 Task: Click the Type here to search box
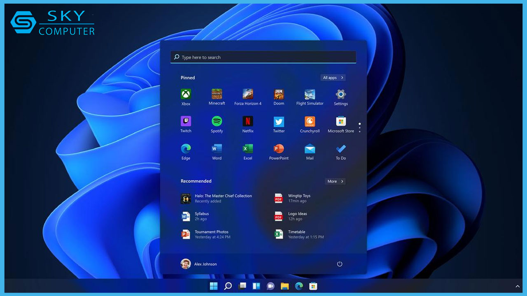click(x=263, y=57)
